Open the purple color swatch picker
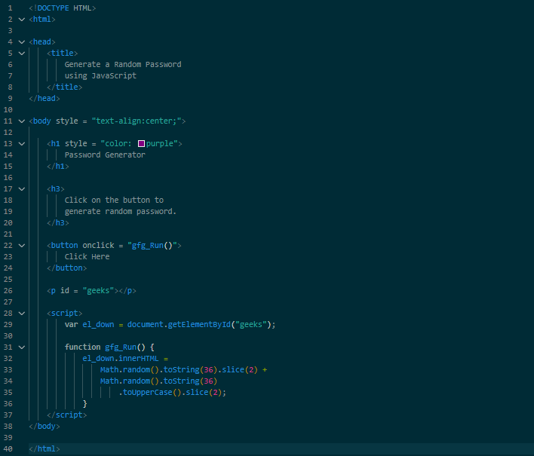This screenshot has width=534, height=456. click(141, 144)
